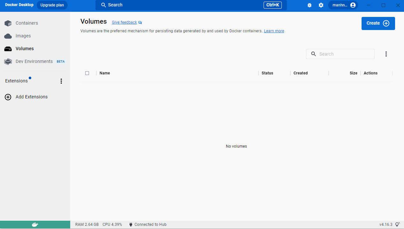Click the volumes Search input field
Image resolution: width=404 pixels, height=229 pixels.
pos(340,54)
